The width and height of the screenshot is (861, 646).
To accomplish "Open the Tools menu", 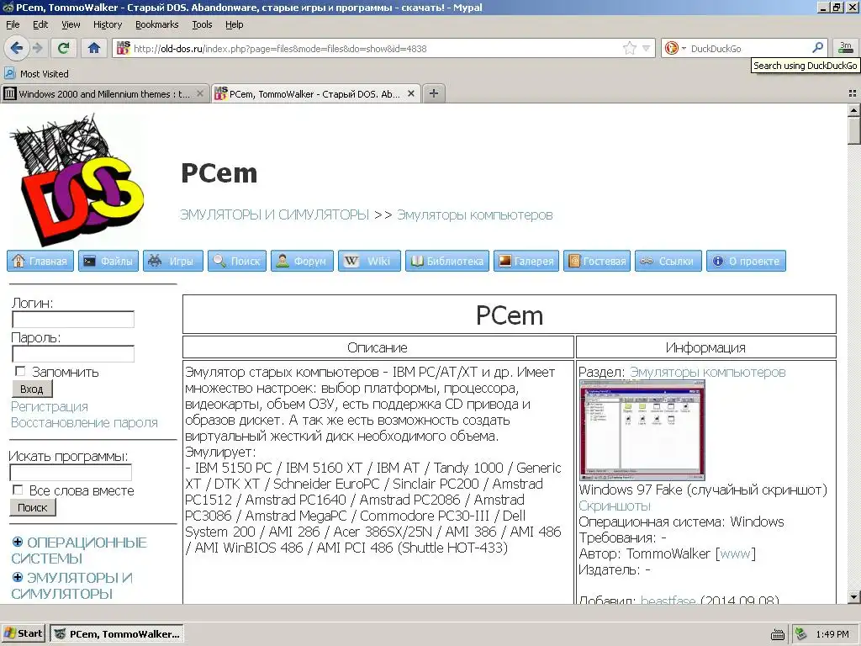I will point(202,24).
